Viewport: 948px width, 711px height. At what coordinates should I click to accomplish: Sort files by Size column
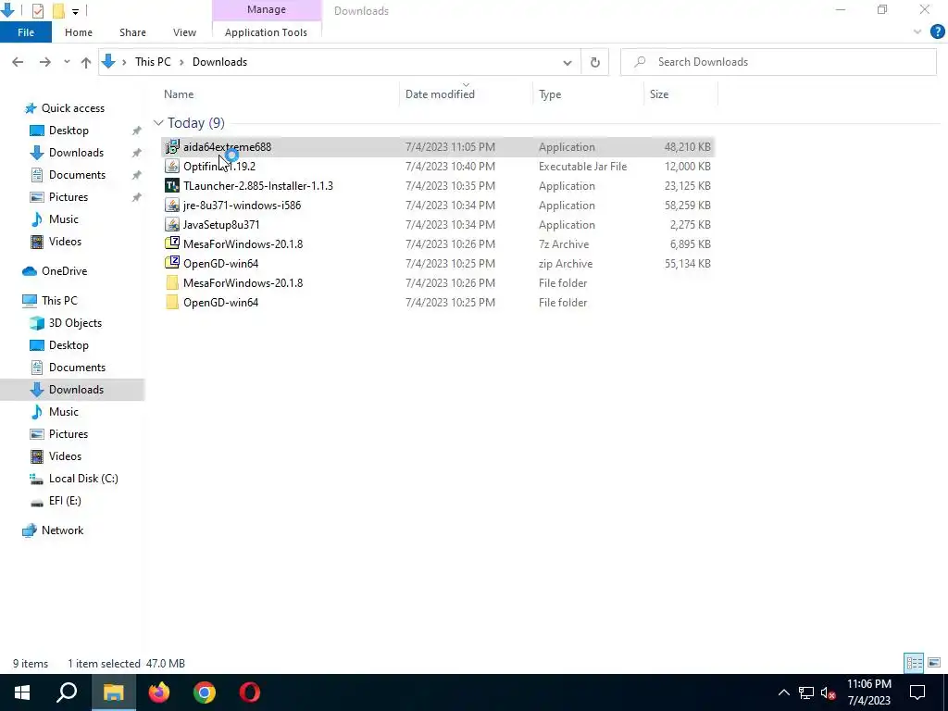pos(659,94)
